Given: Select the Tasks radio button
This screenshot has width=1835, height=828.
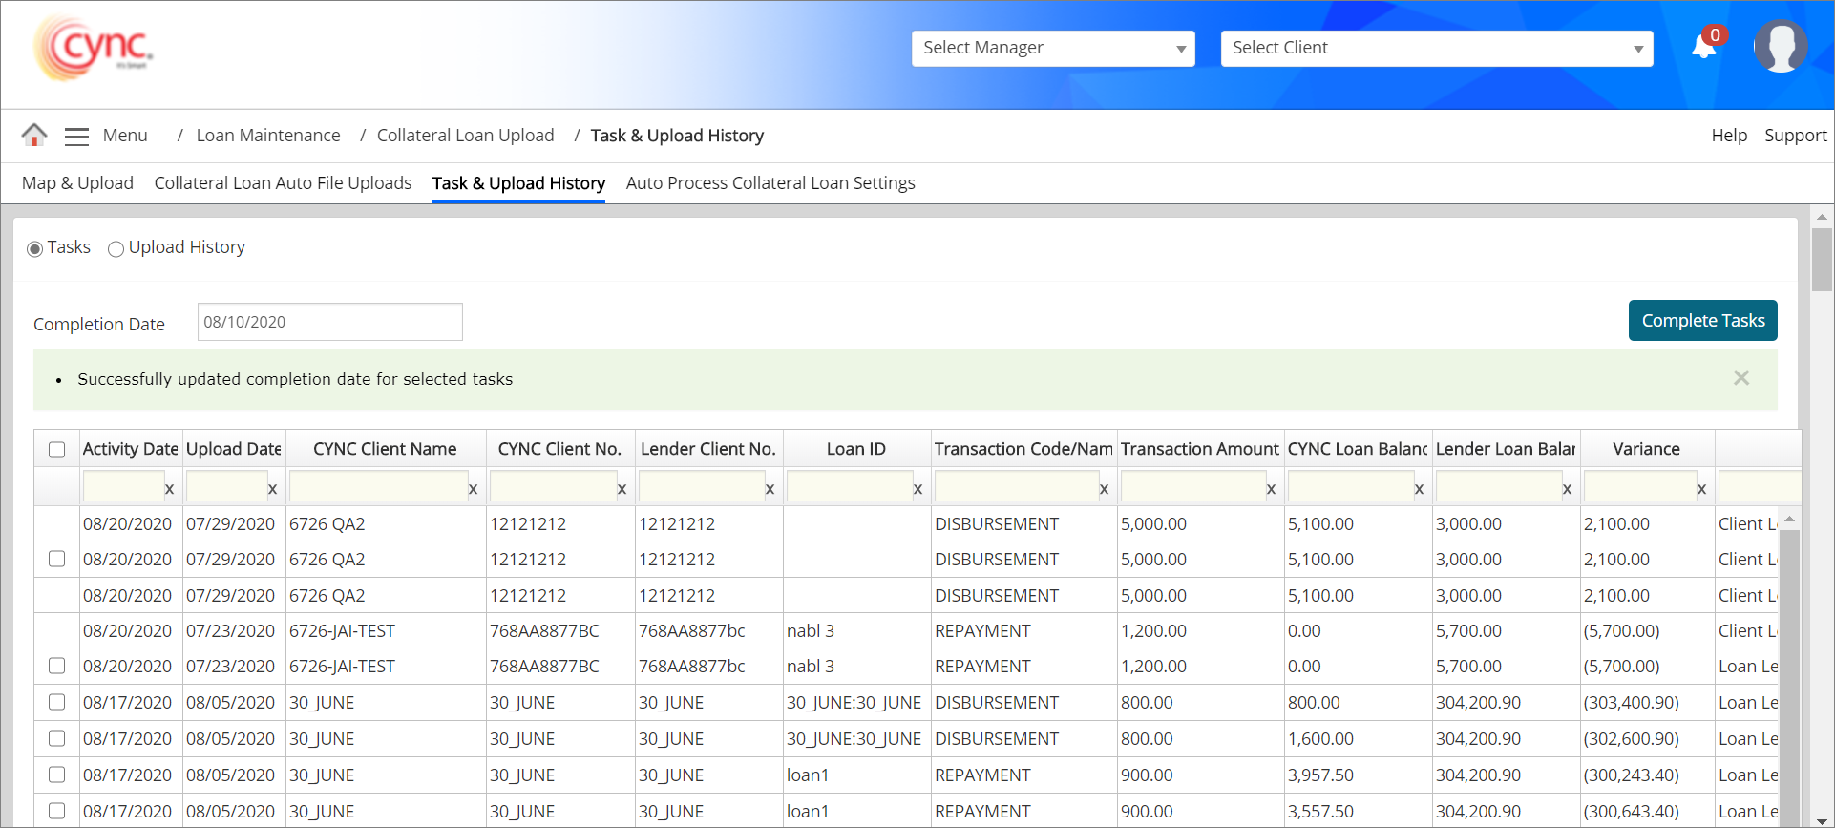Looking at the screenshot, I should coord(35,249).
